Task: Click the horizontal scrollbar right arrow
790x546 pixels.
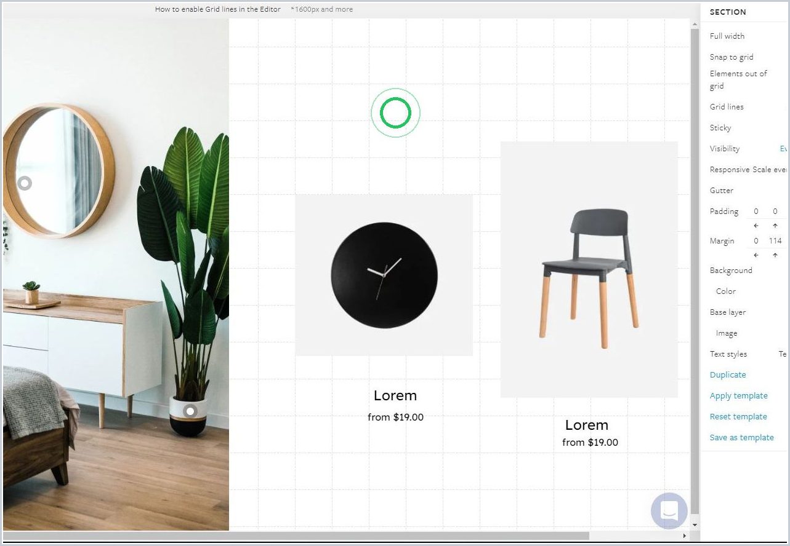Action: (x=684, y=536)
